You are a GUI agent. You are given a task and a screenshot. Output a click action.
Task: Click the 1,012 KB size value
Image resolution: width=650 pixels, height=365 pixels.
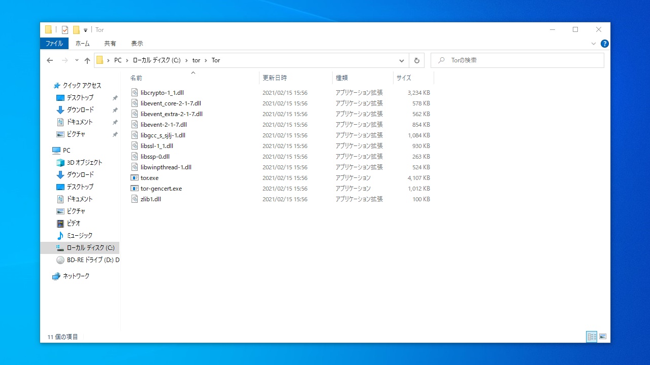(419, 189)
